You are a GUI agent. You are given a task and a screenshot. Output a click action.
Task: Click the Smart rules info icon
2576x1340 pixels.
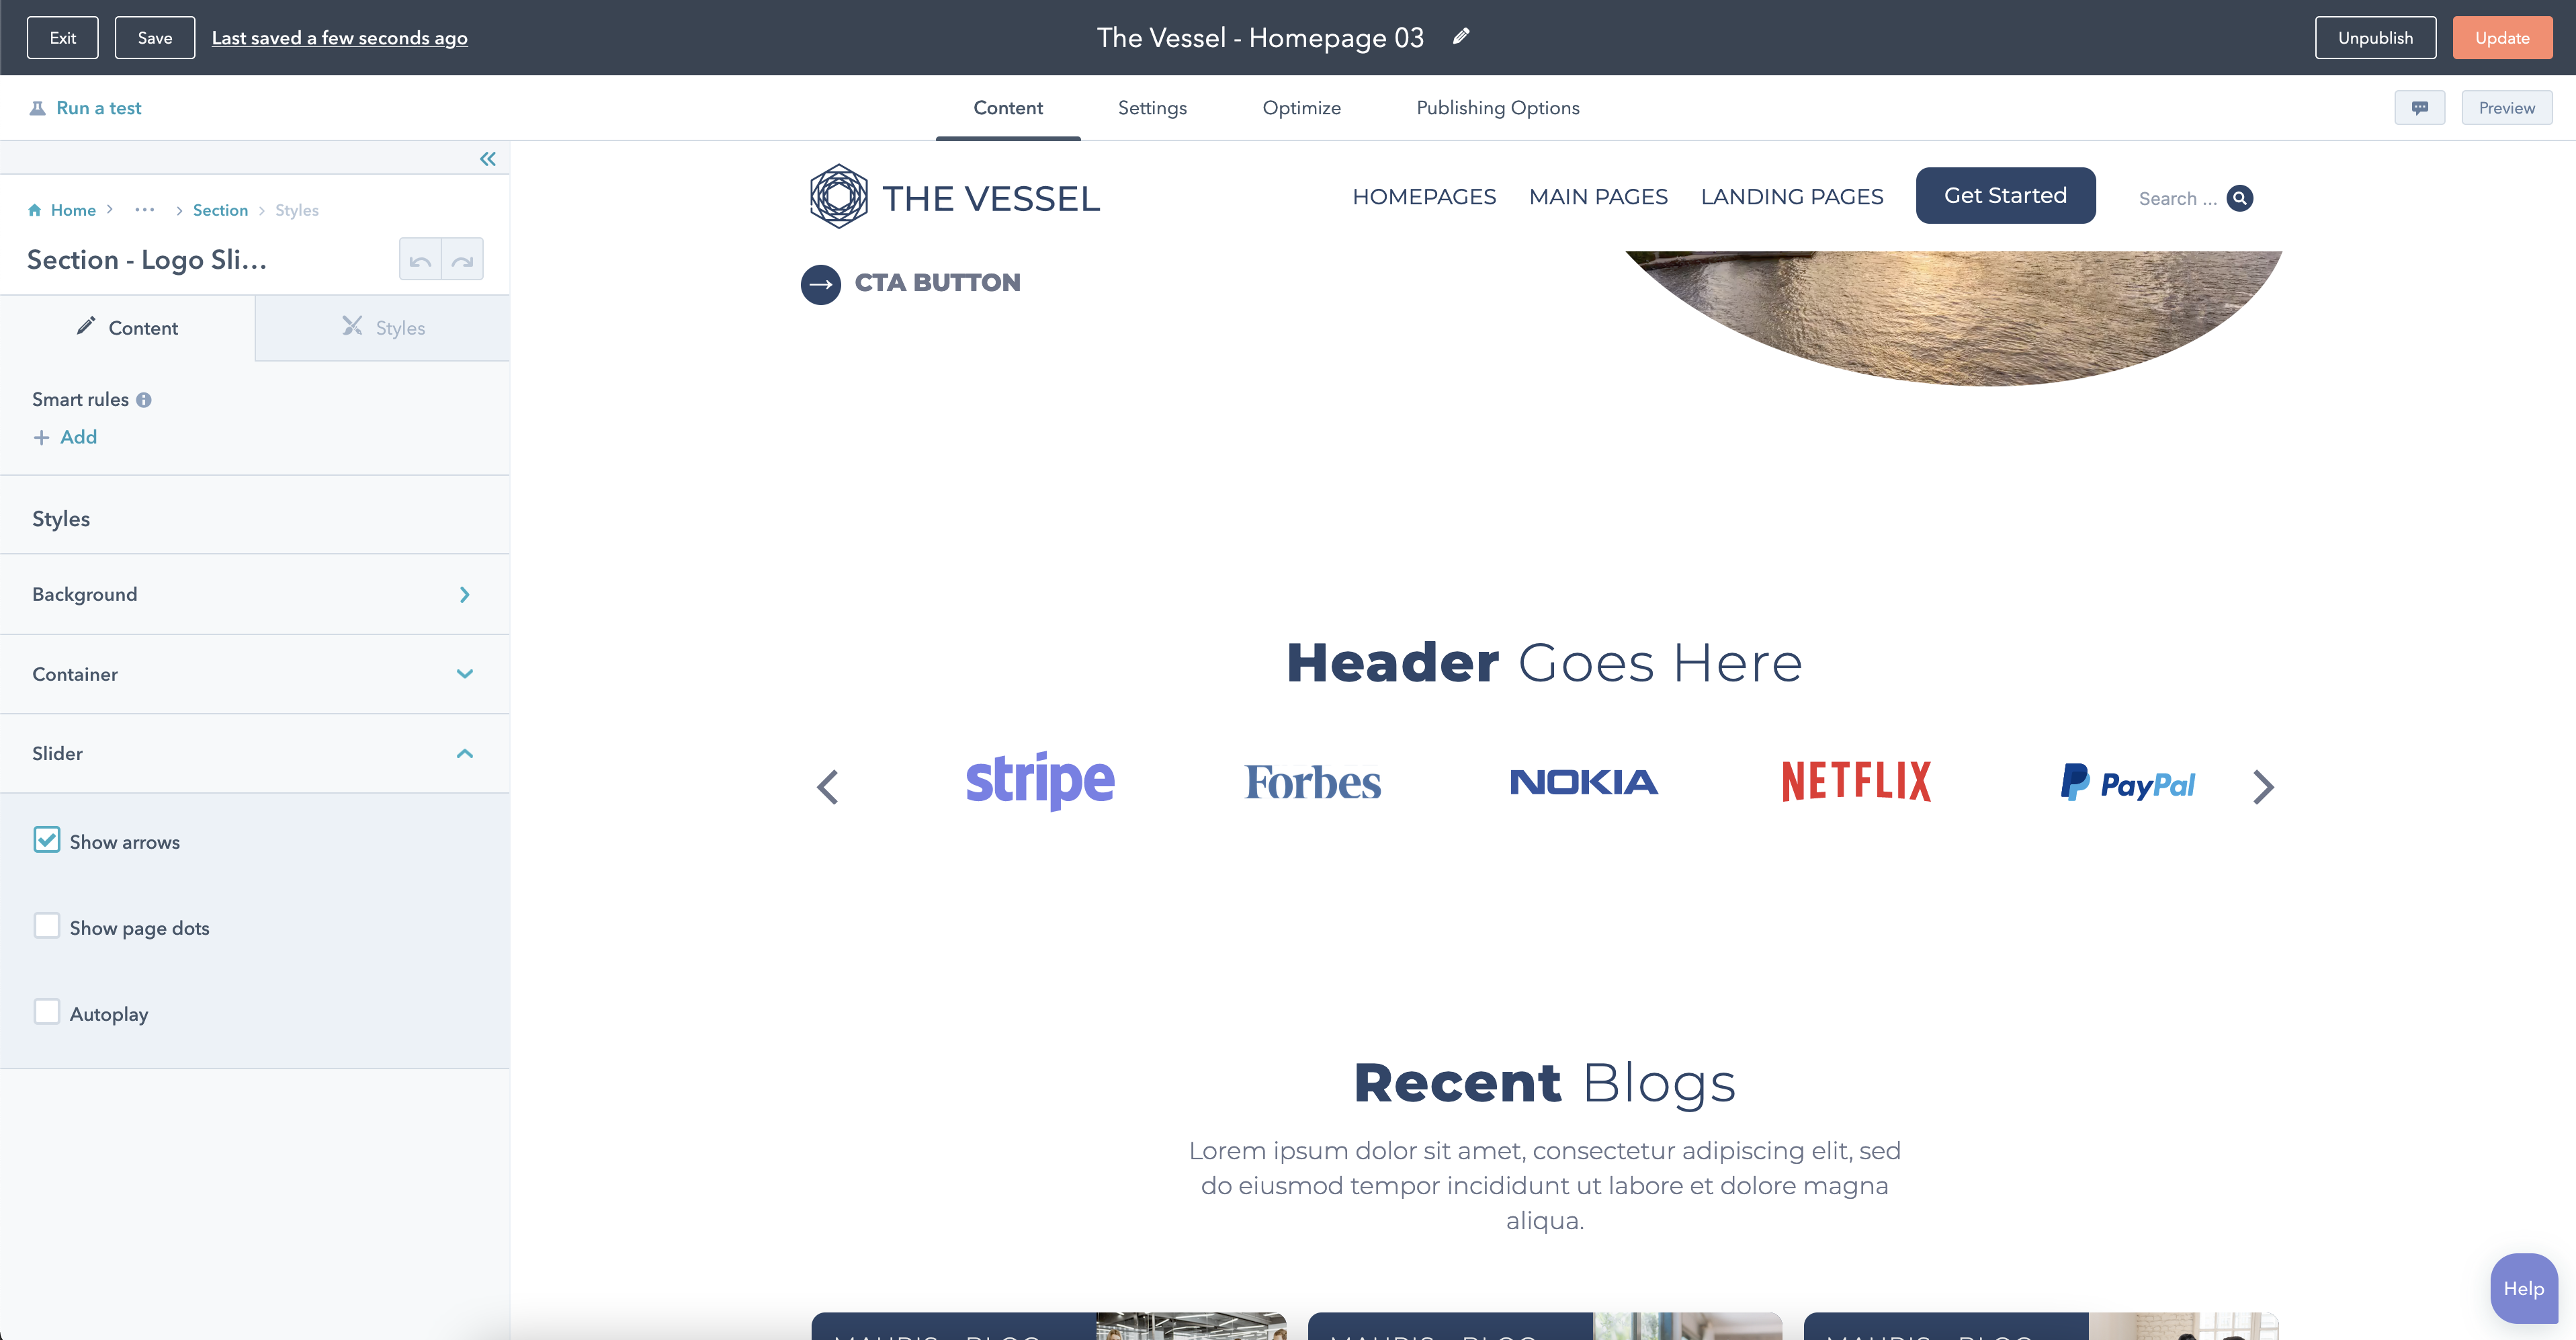click(144, 400)
